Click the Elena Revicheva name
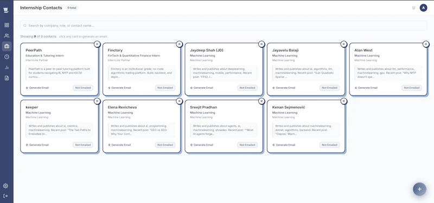This screenshot has width=434, height=203. coord(123,107)
